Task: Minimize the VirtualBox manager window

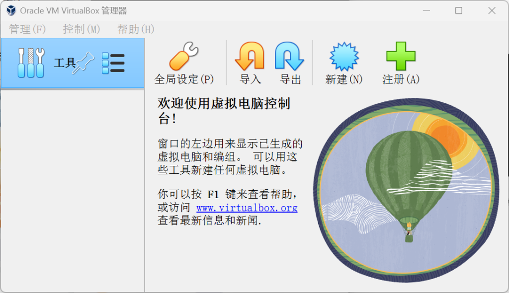Action: coord(425,11)
